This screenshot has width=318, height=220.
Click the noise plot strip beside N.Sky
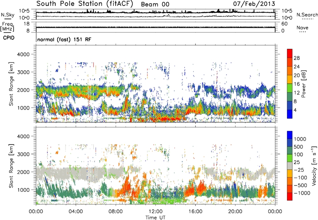point(155,14)
